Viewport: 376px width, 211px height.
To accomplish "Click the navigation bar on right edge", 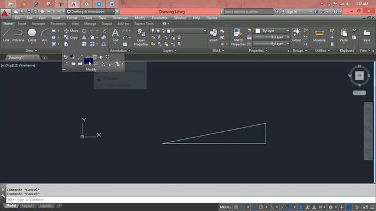I will (x=368, y=131).
